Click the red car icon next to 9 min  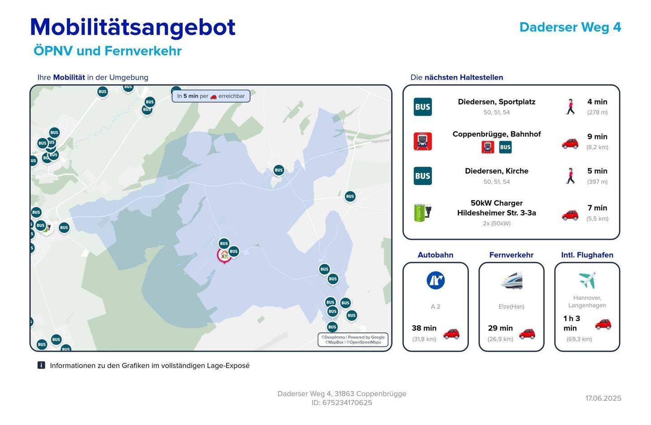(x=570, y=143)
